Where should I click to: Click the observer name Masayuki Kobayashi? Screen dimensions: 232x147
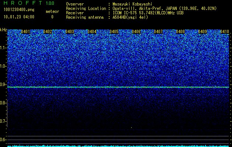132,4
